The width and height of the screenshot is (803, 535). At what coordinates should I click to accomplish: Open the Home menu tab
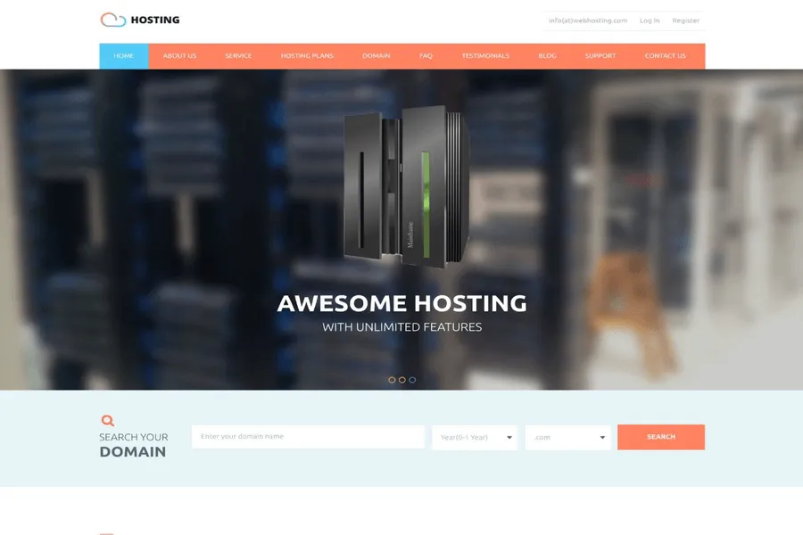click(x=124, y=56)
